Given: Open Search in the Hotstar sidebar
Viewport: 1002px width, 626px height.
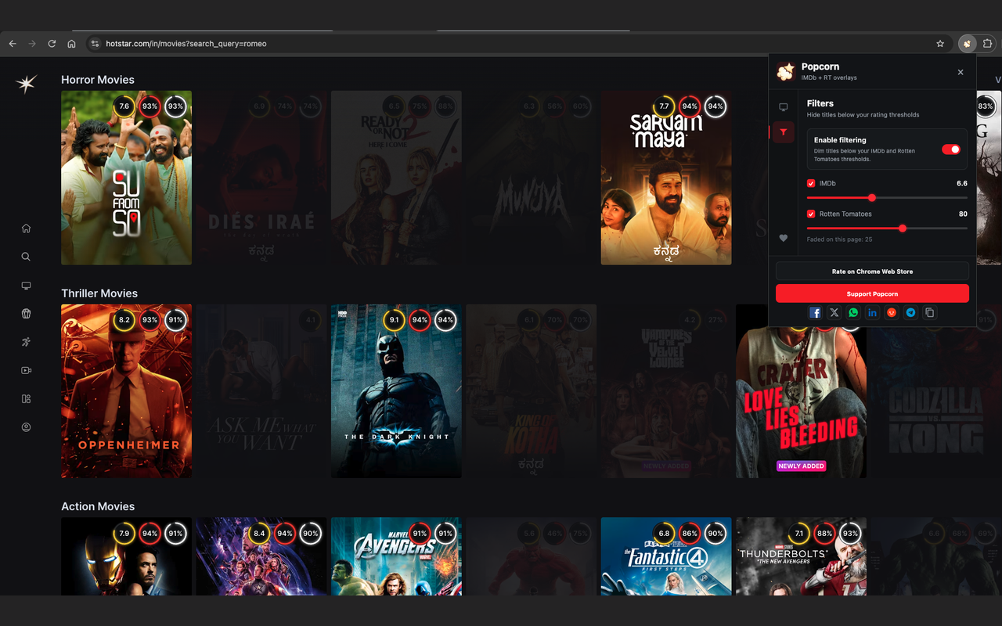Looking at the screenshot, I should [26, 257].
